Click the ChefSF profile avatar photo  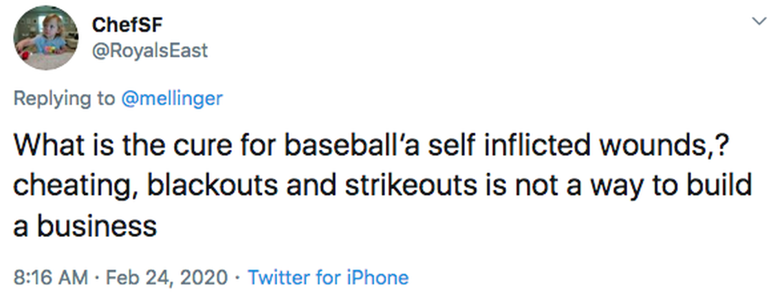coord(46,38)
